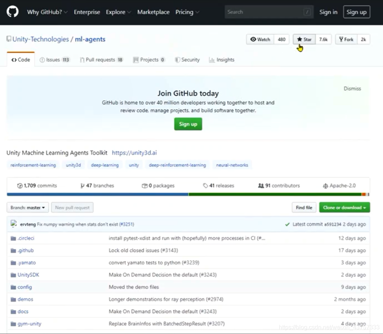View the 7.6k stargazers count

(x=323, y=39)
